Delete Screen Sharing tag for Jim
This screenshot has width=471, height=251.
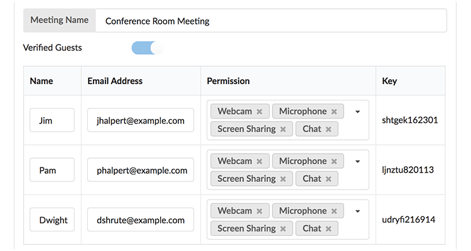(x=283, y=129)
